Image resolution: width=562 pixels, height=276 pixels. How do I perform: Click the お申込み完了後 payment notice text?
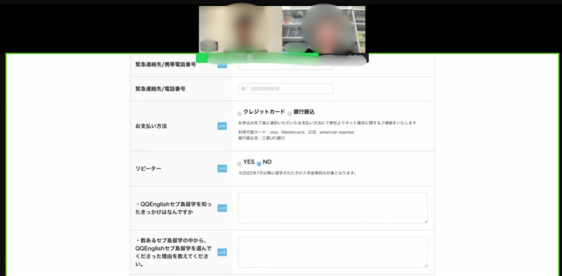pyautogui.click(x=327, y=123)
